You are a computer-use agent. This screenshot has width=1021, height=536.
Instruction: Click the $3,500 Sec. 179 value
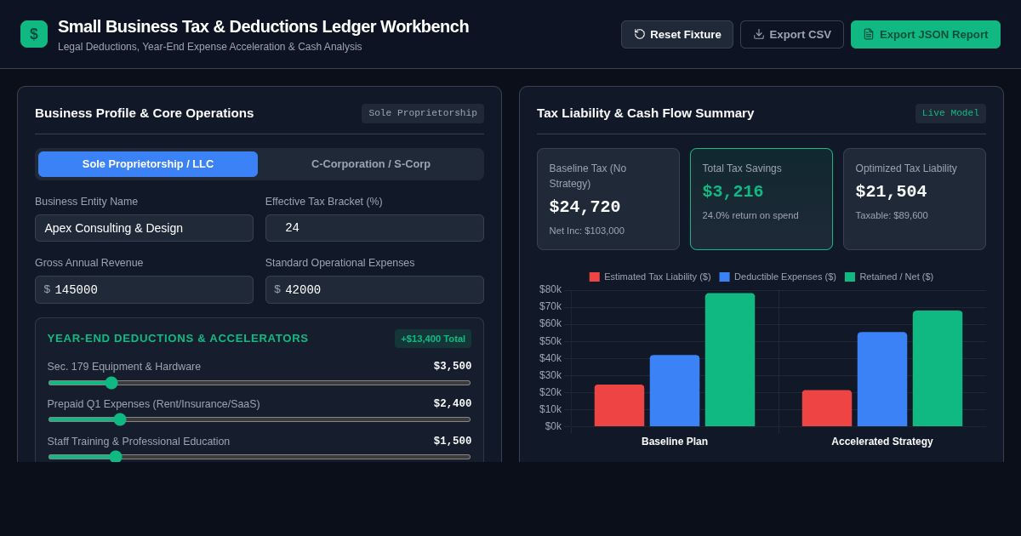453,367
